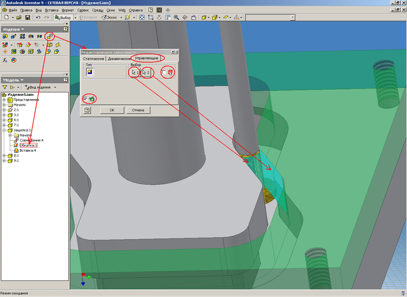
Task: Expand the 3:1 component node
Action: click(4, 115)
